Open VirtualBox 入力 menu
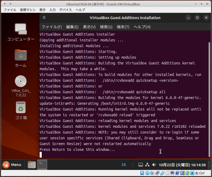Viewport: 212px width, 177px height. (52, 10)
